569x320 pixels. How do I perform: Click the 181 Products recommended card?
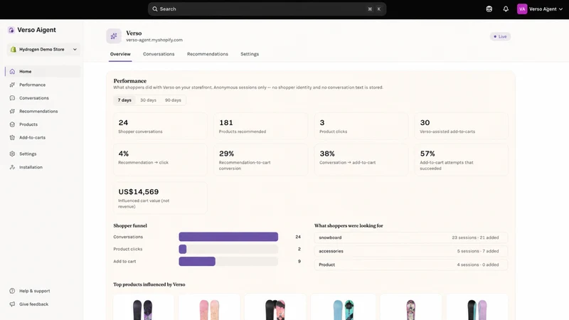[260, 127]
